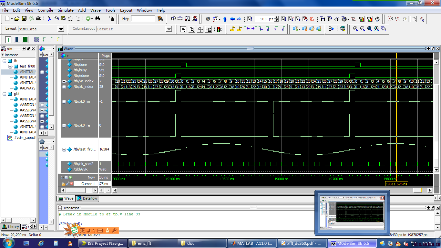Expand the test_fir00 instance node

click(x=10, y=67)
